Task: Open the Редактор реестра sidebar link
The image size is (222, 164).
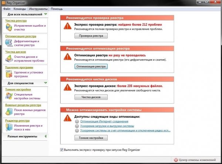Action: (x=17, y=121)
